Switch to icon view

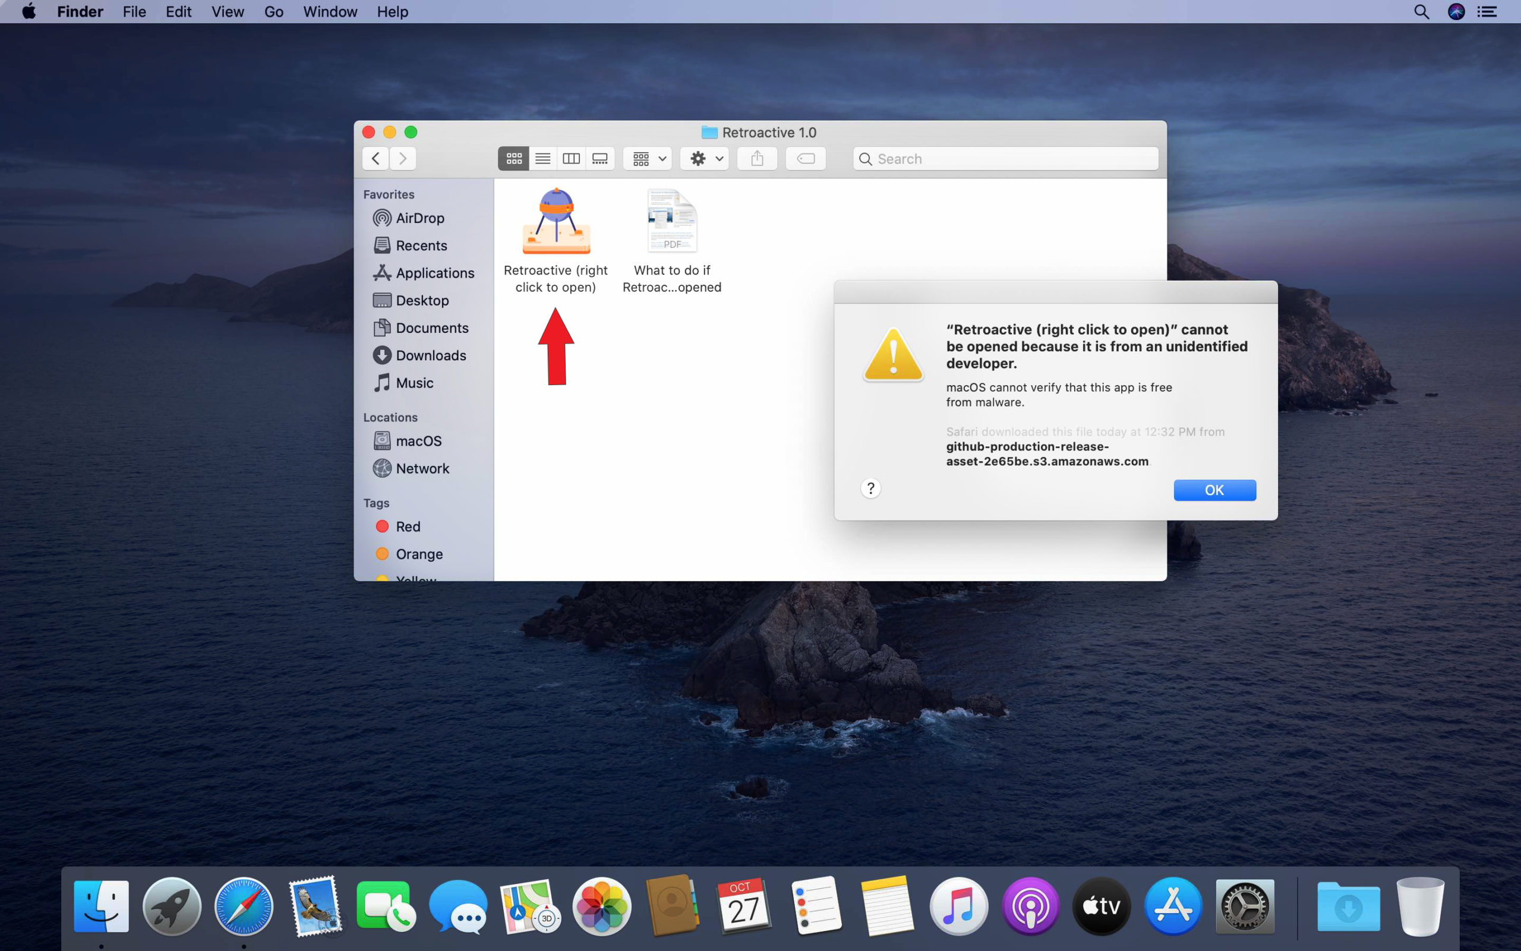click(513, 159)
